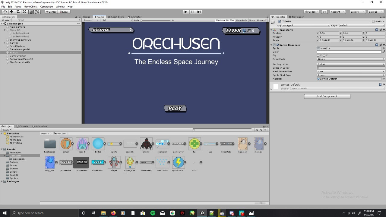Screen dimensions: 386x217
Task: Open the Mask Interaction dropdown
Action: point(351,71)
